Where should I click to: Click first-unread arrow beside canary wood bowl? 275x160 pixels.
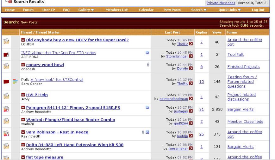tap(23, 65)
